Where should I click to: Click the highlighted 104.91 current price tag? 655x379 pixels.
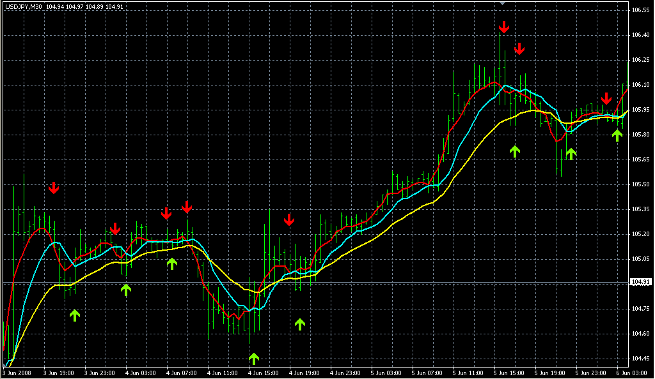641,282
